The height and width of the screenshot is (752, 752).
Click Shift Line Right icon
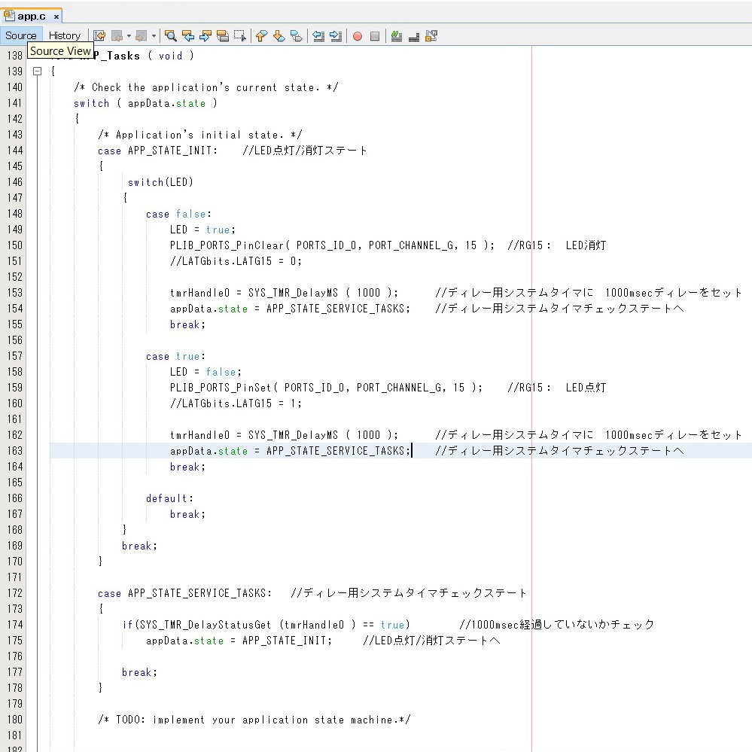[x=336, y=36]
